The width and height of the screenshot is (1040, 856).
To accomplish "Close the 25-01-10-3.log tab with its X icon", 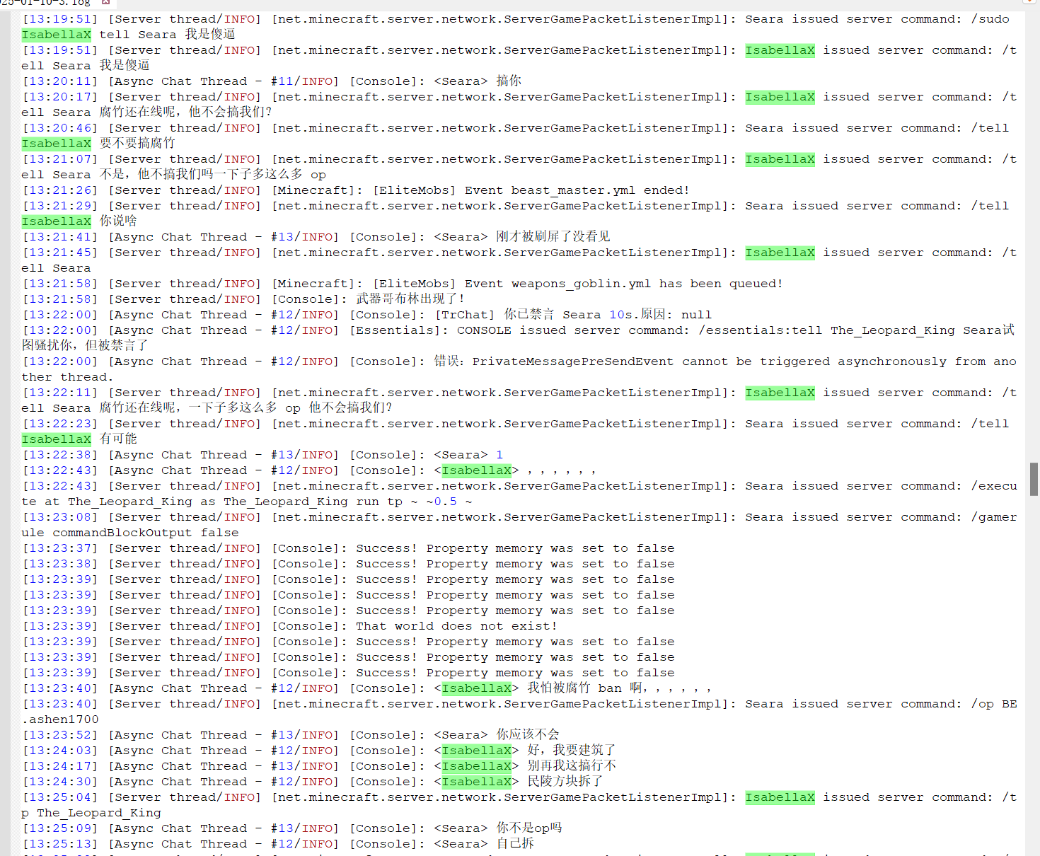I will [105, 2].
